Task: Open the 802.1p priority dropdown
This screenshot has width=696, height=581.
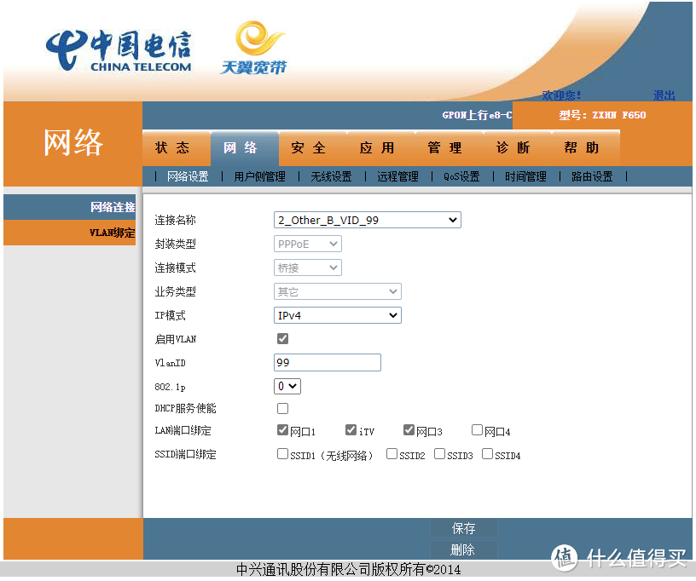Action: (287, 386)
